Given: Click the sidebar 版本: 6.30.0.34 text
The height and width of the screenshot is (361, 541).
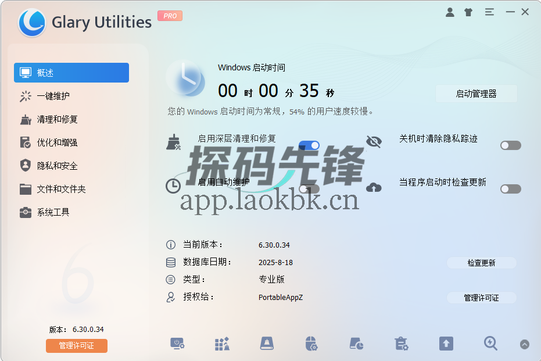Looking at the screenshot, I should 76,330.
